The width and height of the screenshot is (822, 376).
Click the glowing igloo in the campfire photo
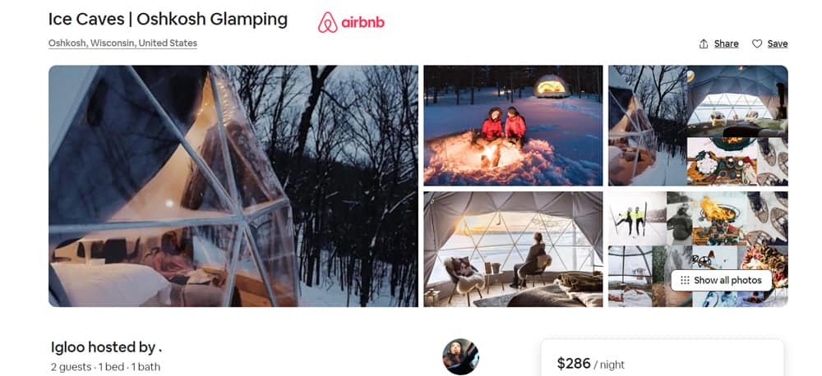tap(552, 86)
